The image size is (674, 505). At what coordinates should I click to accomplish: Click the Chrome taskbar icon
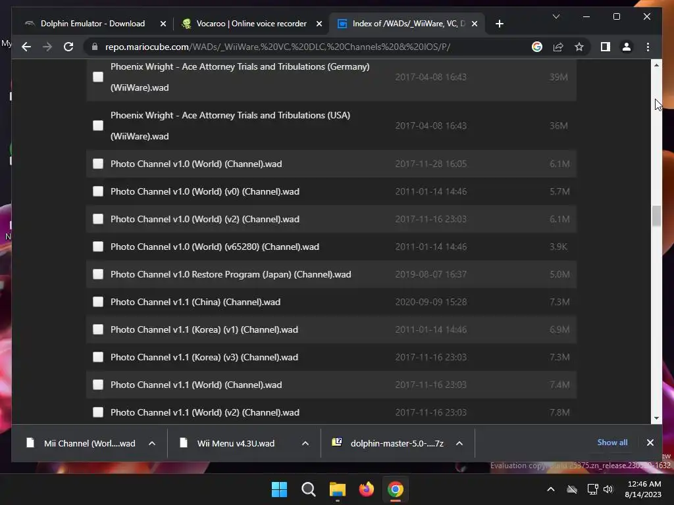tap(396, 489)
